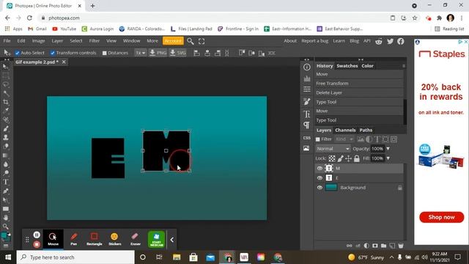Open the Brush settings panel icon
Viewport: 469px width, 264px height.
tap(307, 101)
